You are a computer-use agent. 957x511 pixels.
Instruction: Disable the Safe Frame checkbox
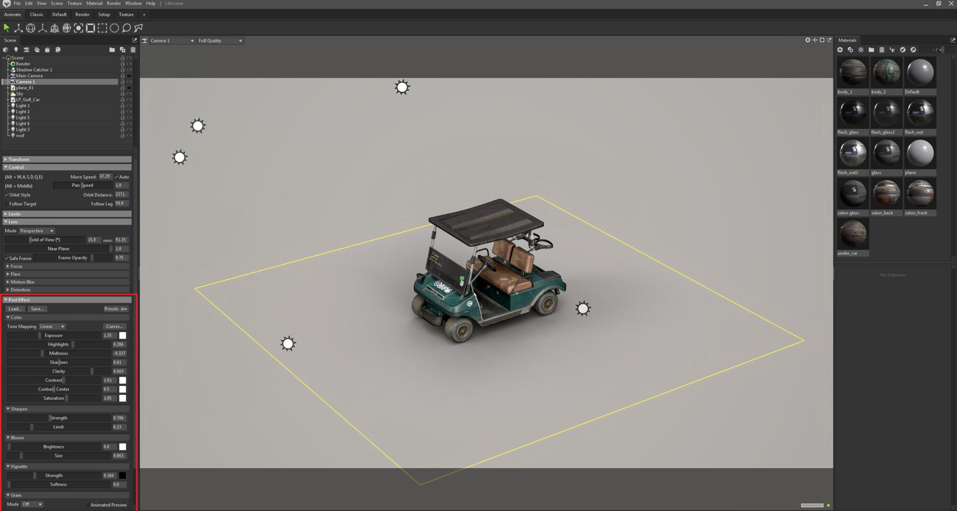(x=7, y=258)
